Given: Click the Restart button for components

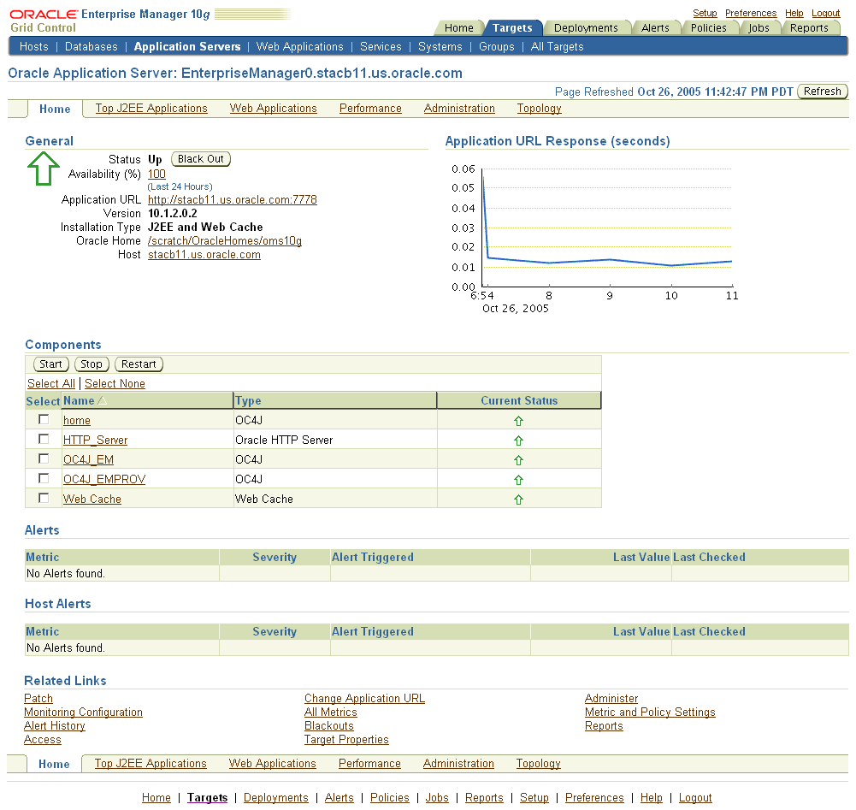Looking at the screenshot, I should (x=138, y=364).
